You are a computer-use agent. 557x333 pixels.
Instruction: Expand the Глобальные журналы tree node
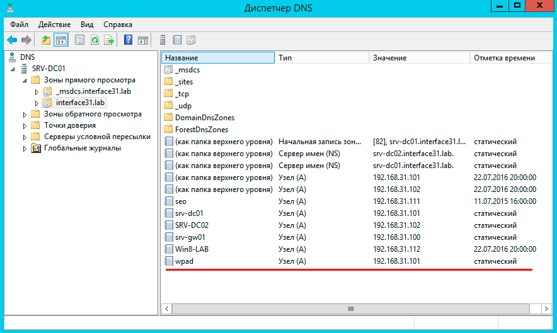pos(25,149)
